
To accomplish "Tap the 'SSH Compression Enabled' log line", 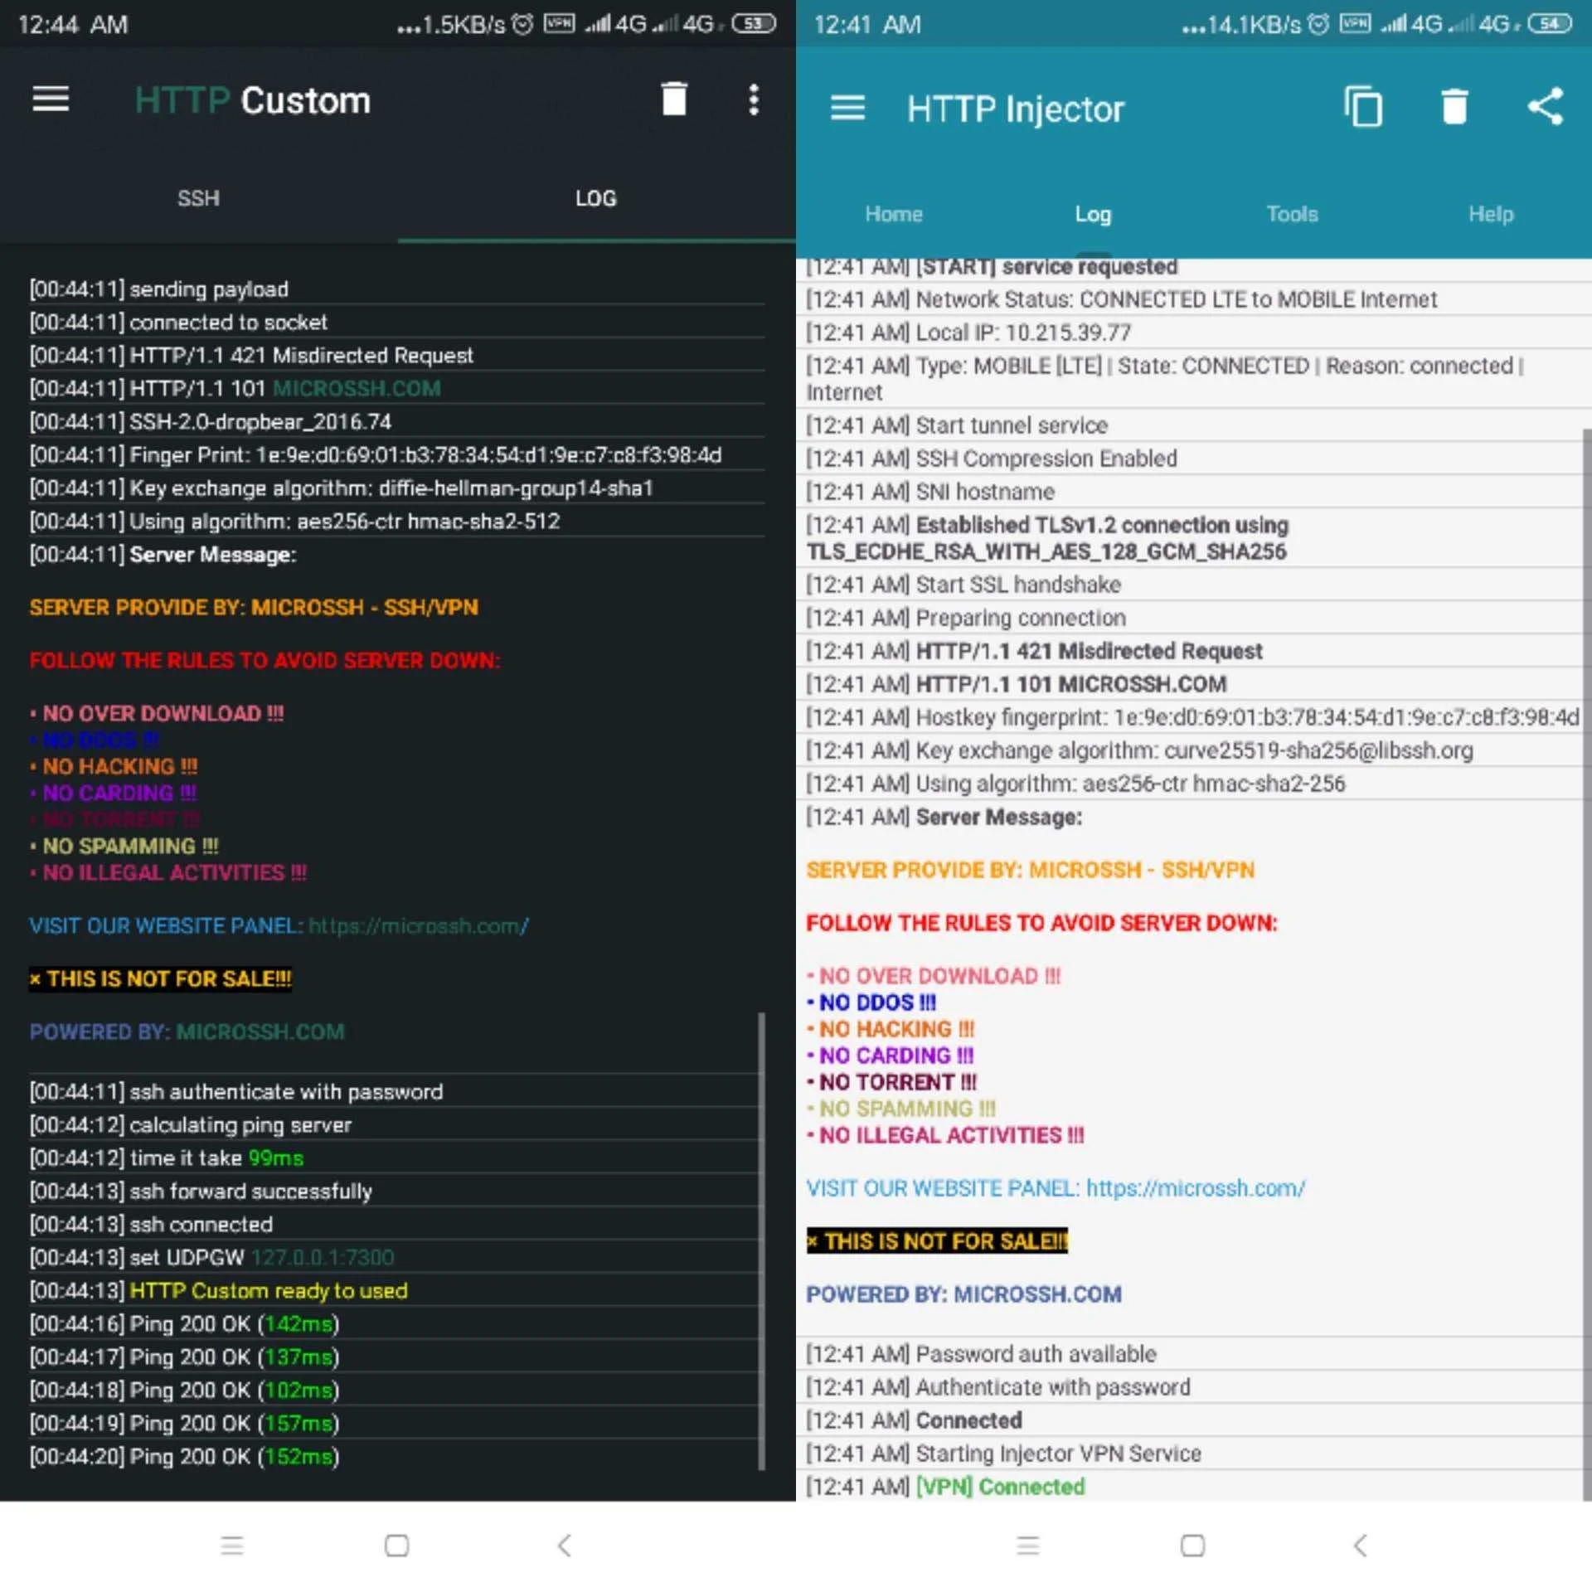I will 992,459.
